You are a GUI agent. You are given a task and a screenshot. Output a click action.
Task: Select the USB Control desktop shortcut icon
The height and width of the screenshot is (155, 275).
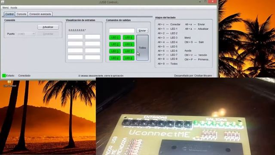9,84
